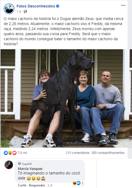Open the 300 compartilhamentos link
This screenshot has width=132, height=188.
click(108, 153)
